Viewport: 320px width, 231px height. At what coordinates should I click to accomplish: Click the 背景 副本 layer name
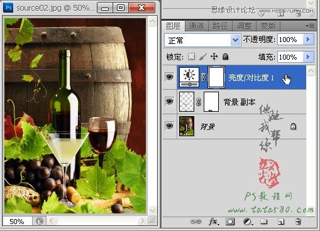(240, 102)
